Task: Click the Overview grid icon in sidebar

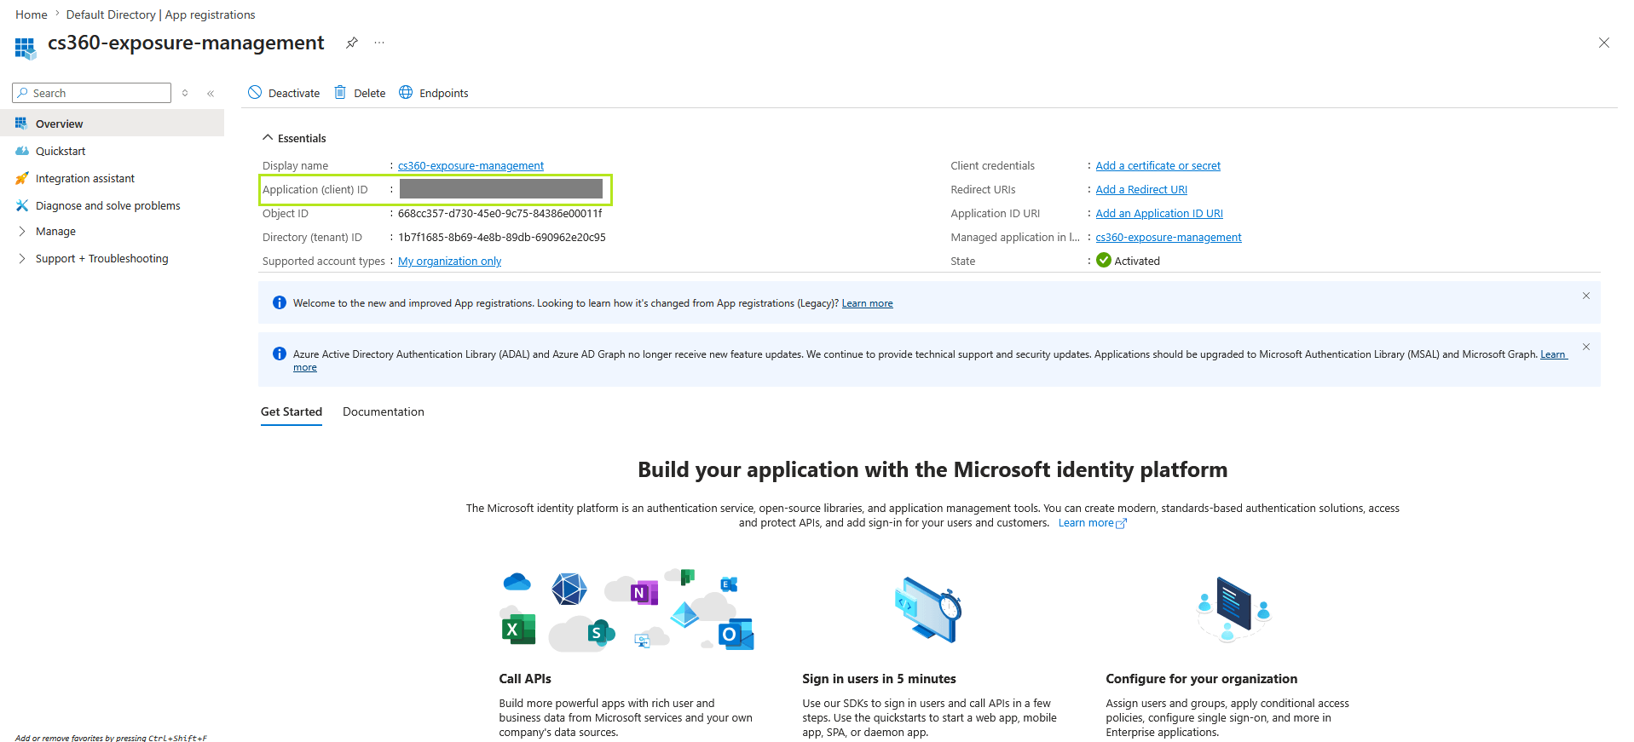Action: point(22,124)
